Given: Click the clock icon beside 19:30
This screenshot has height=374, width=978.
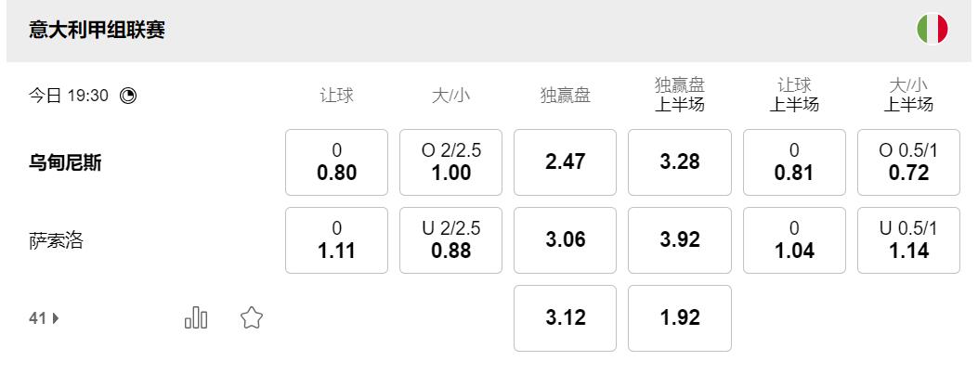Looking at the screenshot, I should pyautogui.click(x=128, y=95).
